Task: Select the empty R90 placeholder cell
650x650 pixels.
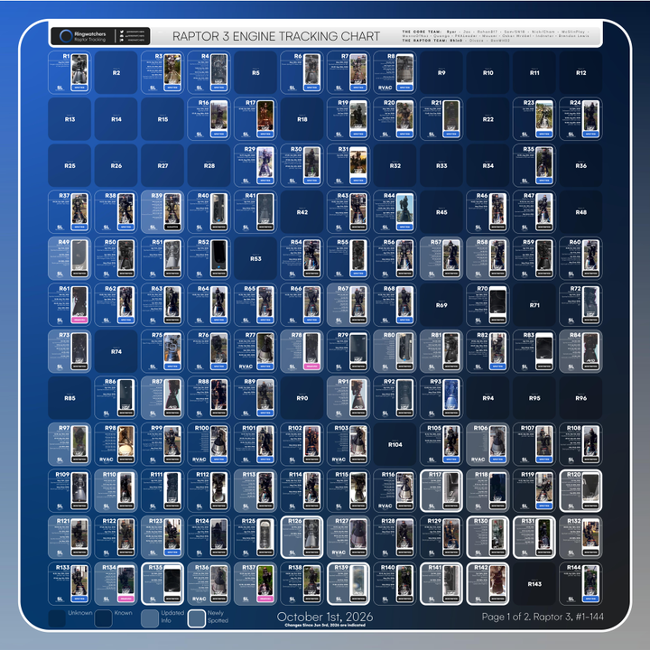Action: [302, 397]
